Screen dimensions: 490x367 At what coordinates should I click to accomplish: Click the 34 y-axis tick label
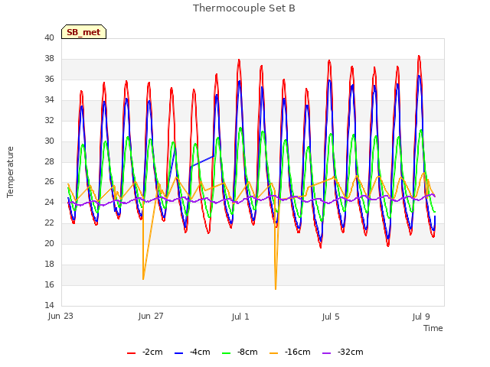point(49,99)
